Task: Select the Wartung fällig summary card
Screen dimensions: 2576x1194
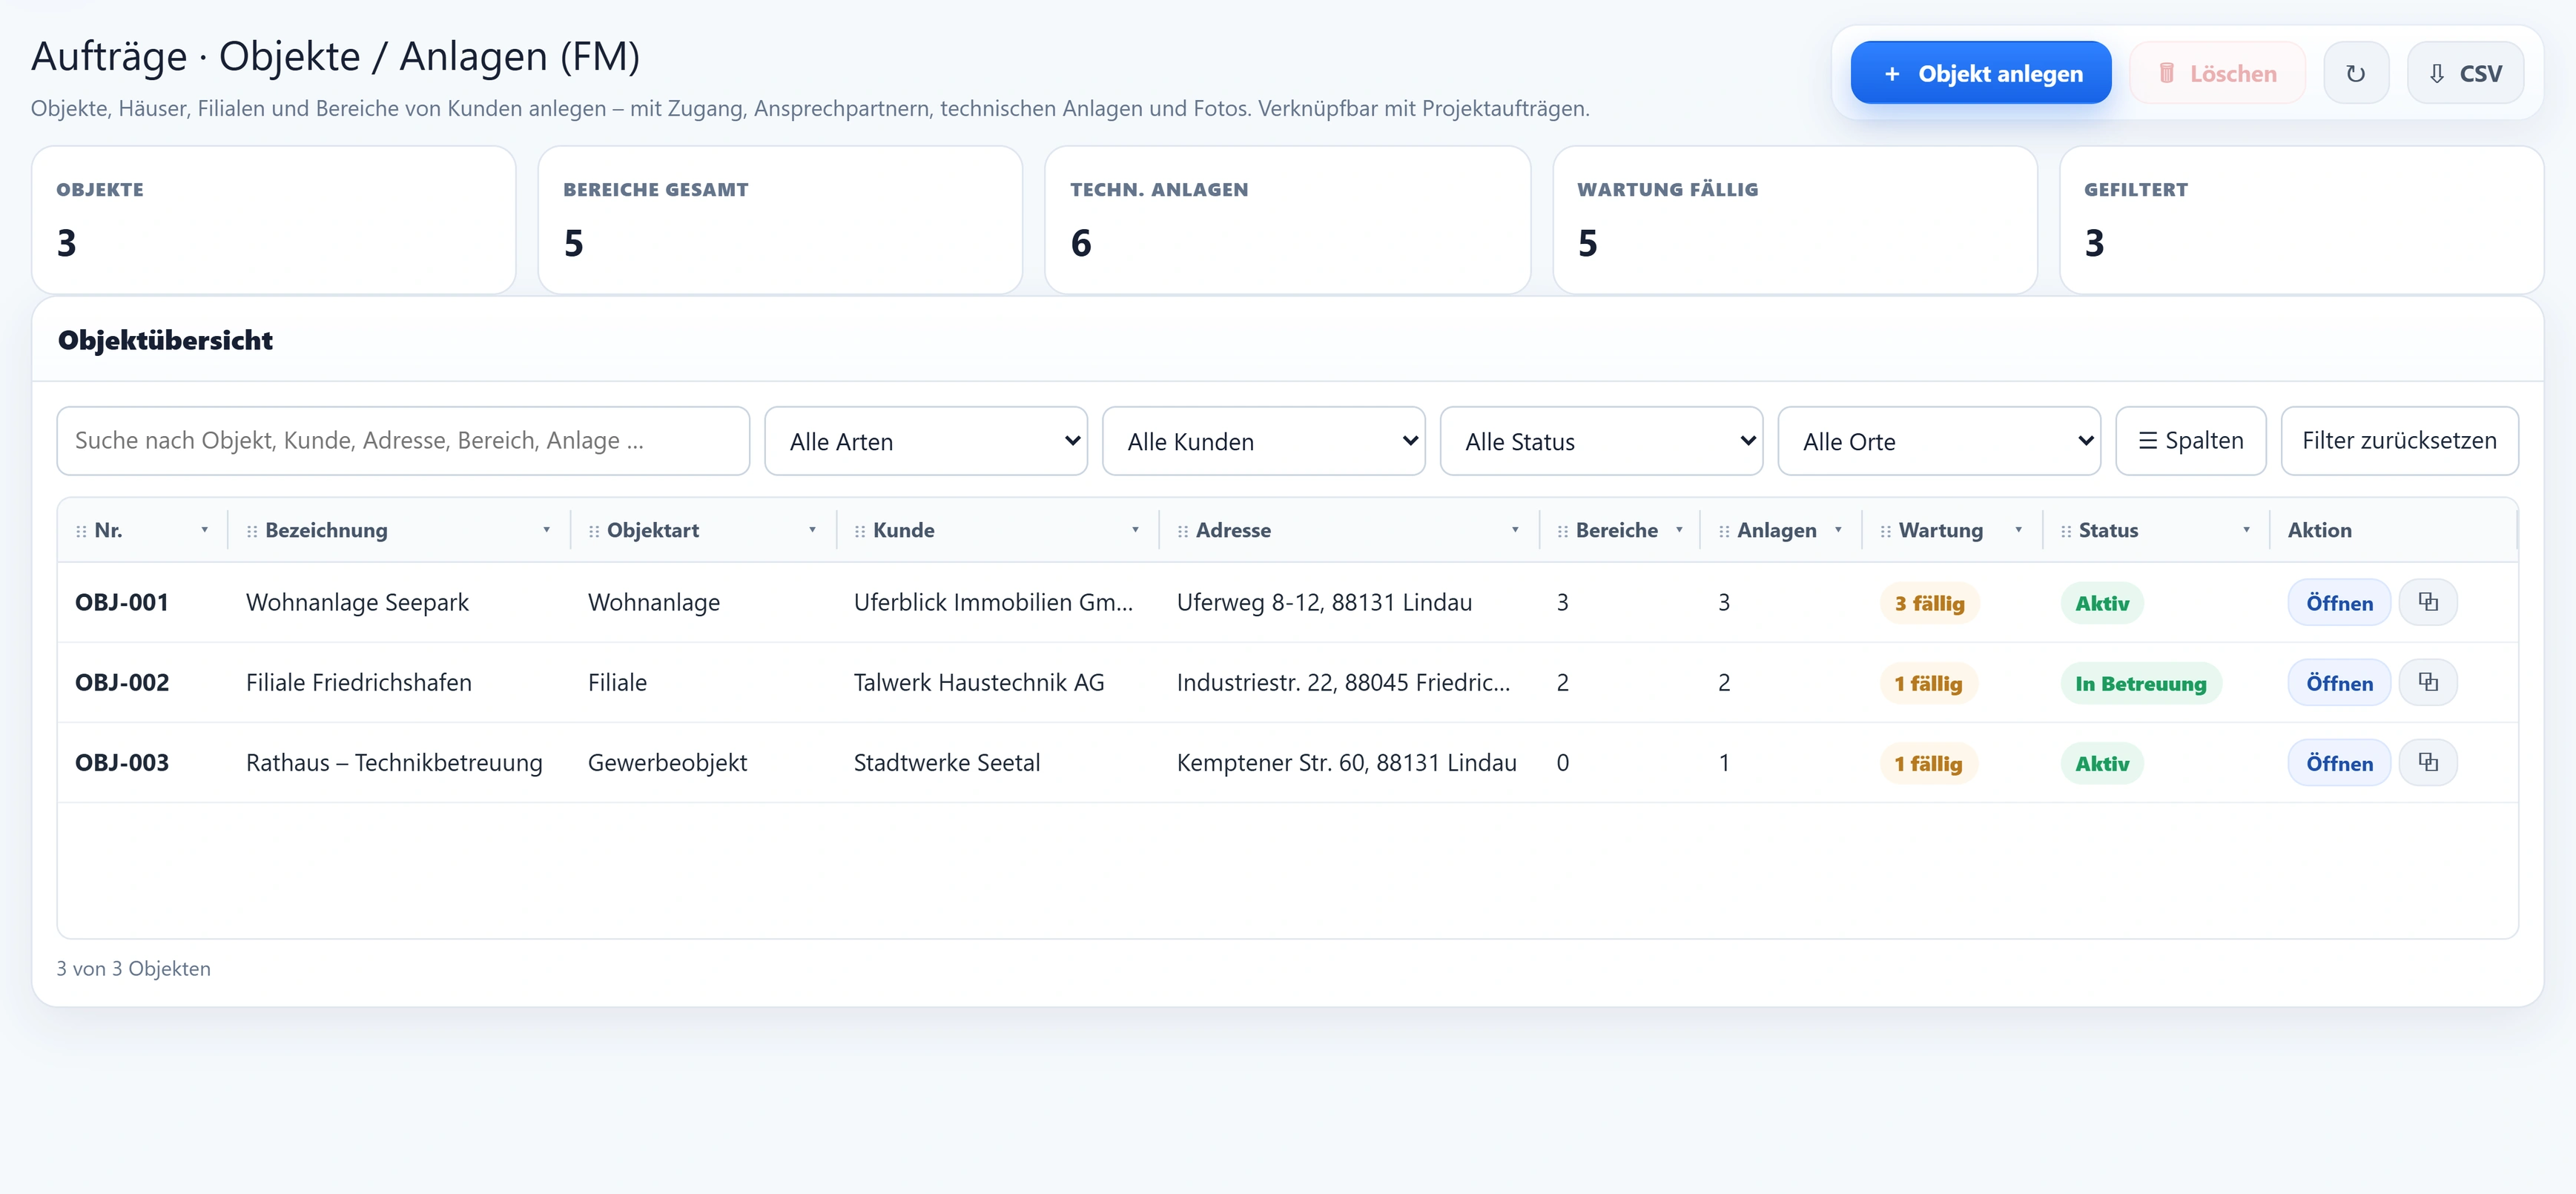Action: pos(1795,220)
